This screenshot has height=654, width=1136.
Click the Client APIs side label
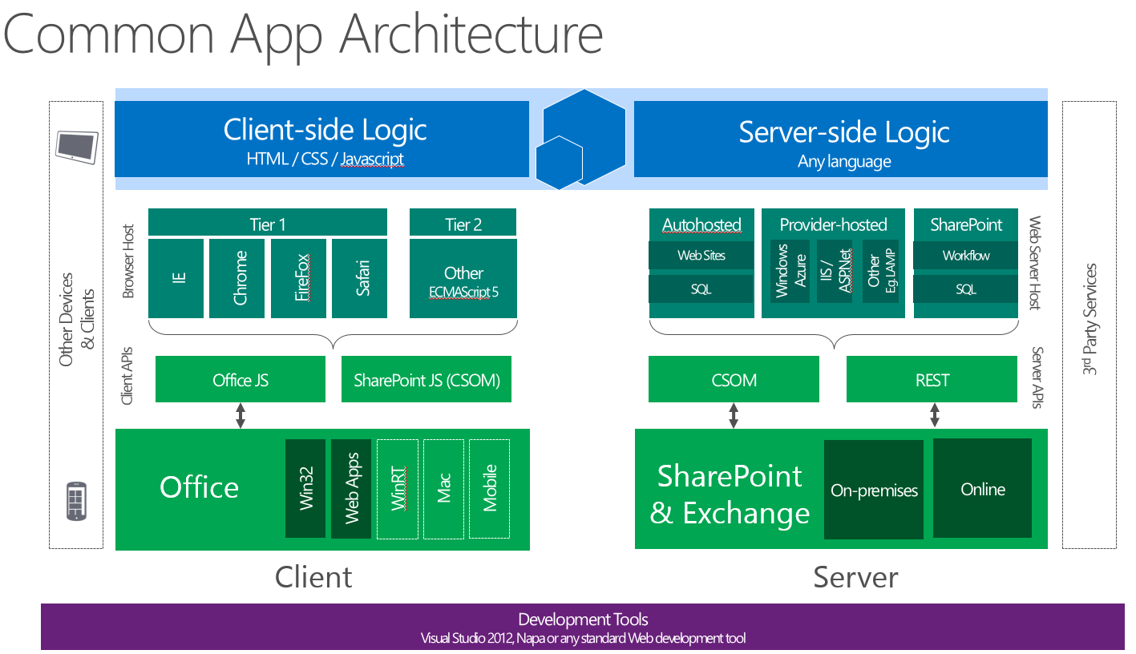click(x=127, y=376)
